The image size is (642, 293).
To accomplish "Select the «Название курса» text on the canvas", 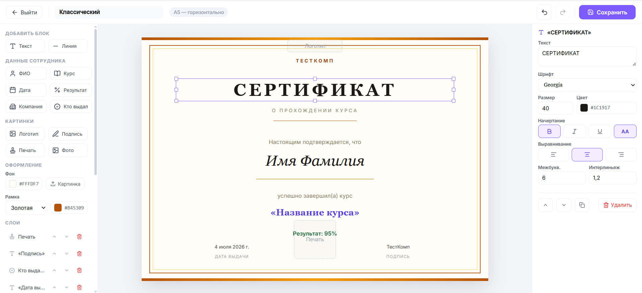I will pyautogui.click(x=315, y=212).
